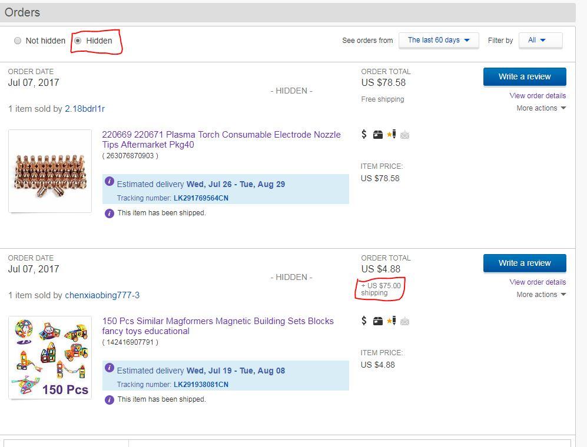Open the 150 Pcs Magformers item title link
Image resolution: width=587 pixels, height=447 pixels.
coord(218,326)
